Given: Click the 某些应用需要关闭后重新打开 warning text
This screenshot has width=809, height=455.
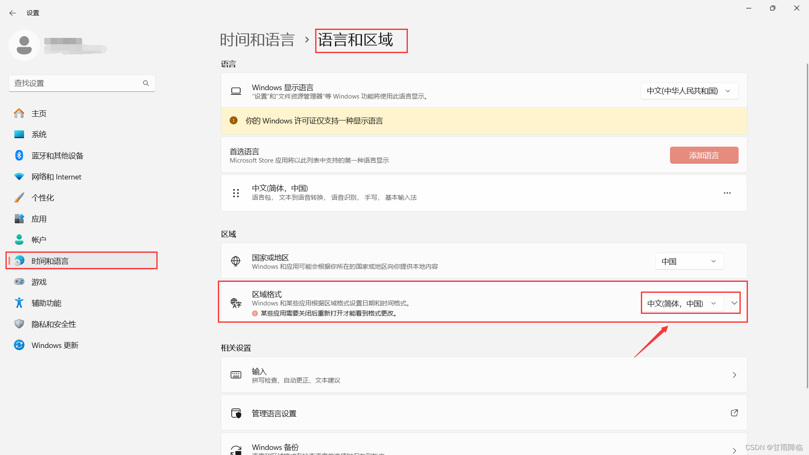Looking at the screenshot, I should click(x=329, y=313).
